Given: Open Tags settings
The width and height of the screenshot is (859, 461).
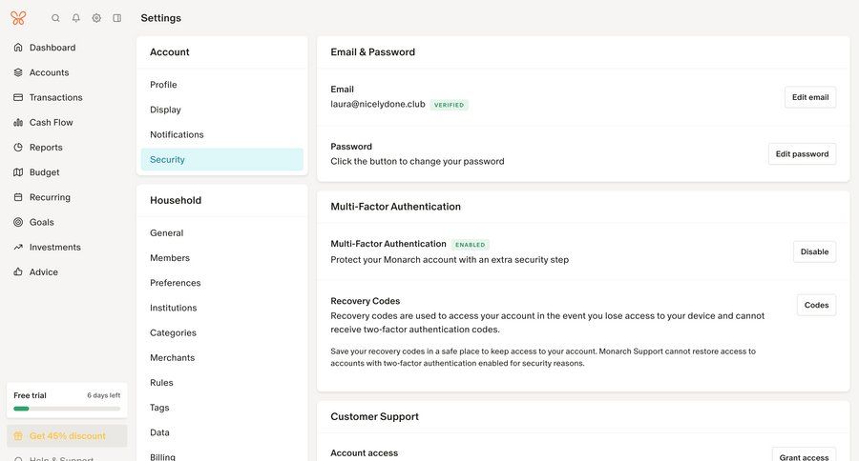Looking at the screenshot, I should 221,408.
